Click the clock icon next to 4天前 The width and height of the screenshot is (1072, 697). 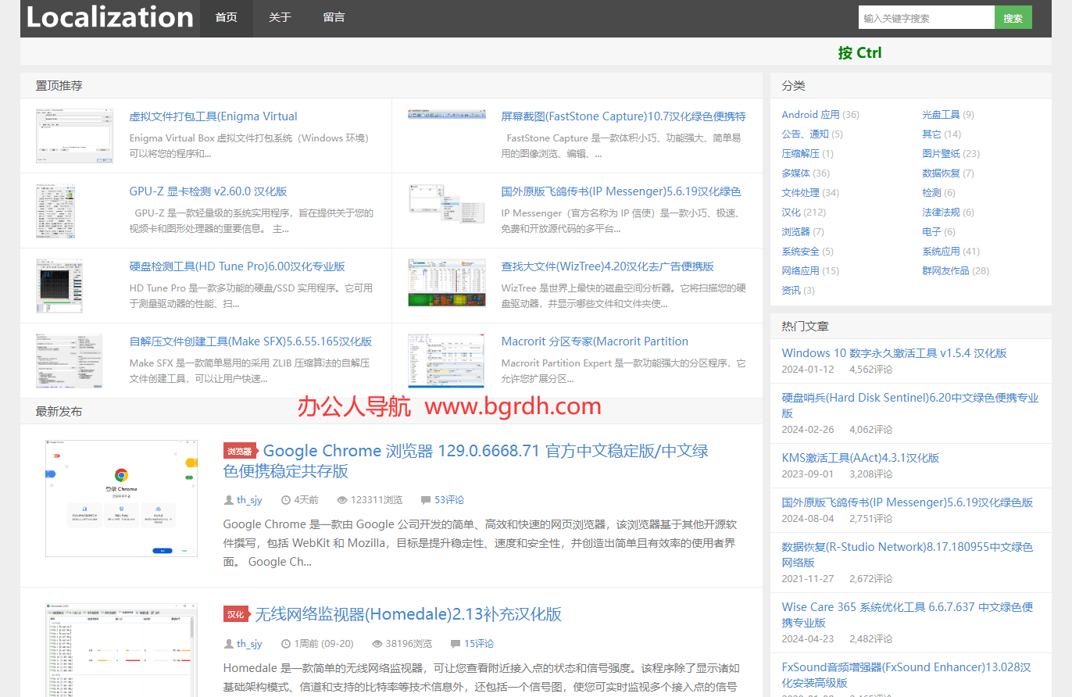tap(285, 500)
